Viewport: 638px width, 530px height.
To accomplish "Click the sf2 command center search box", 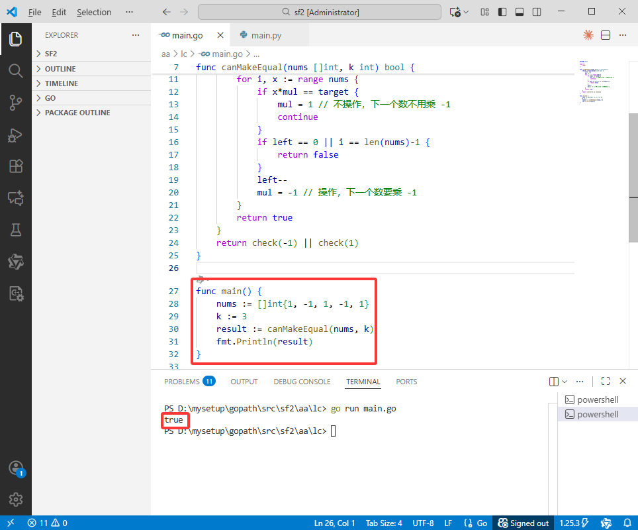I will pyautogui.click(x=320, y=12).
